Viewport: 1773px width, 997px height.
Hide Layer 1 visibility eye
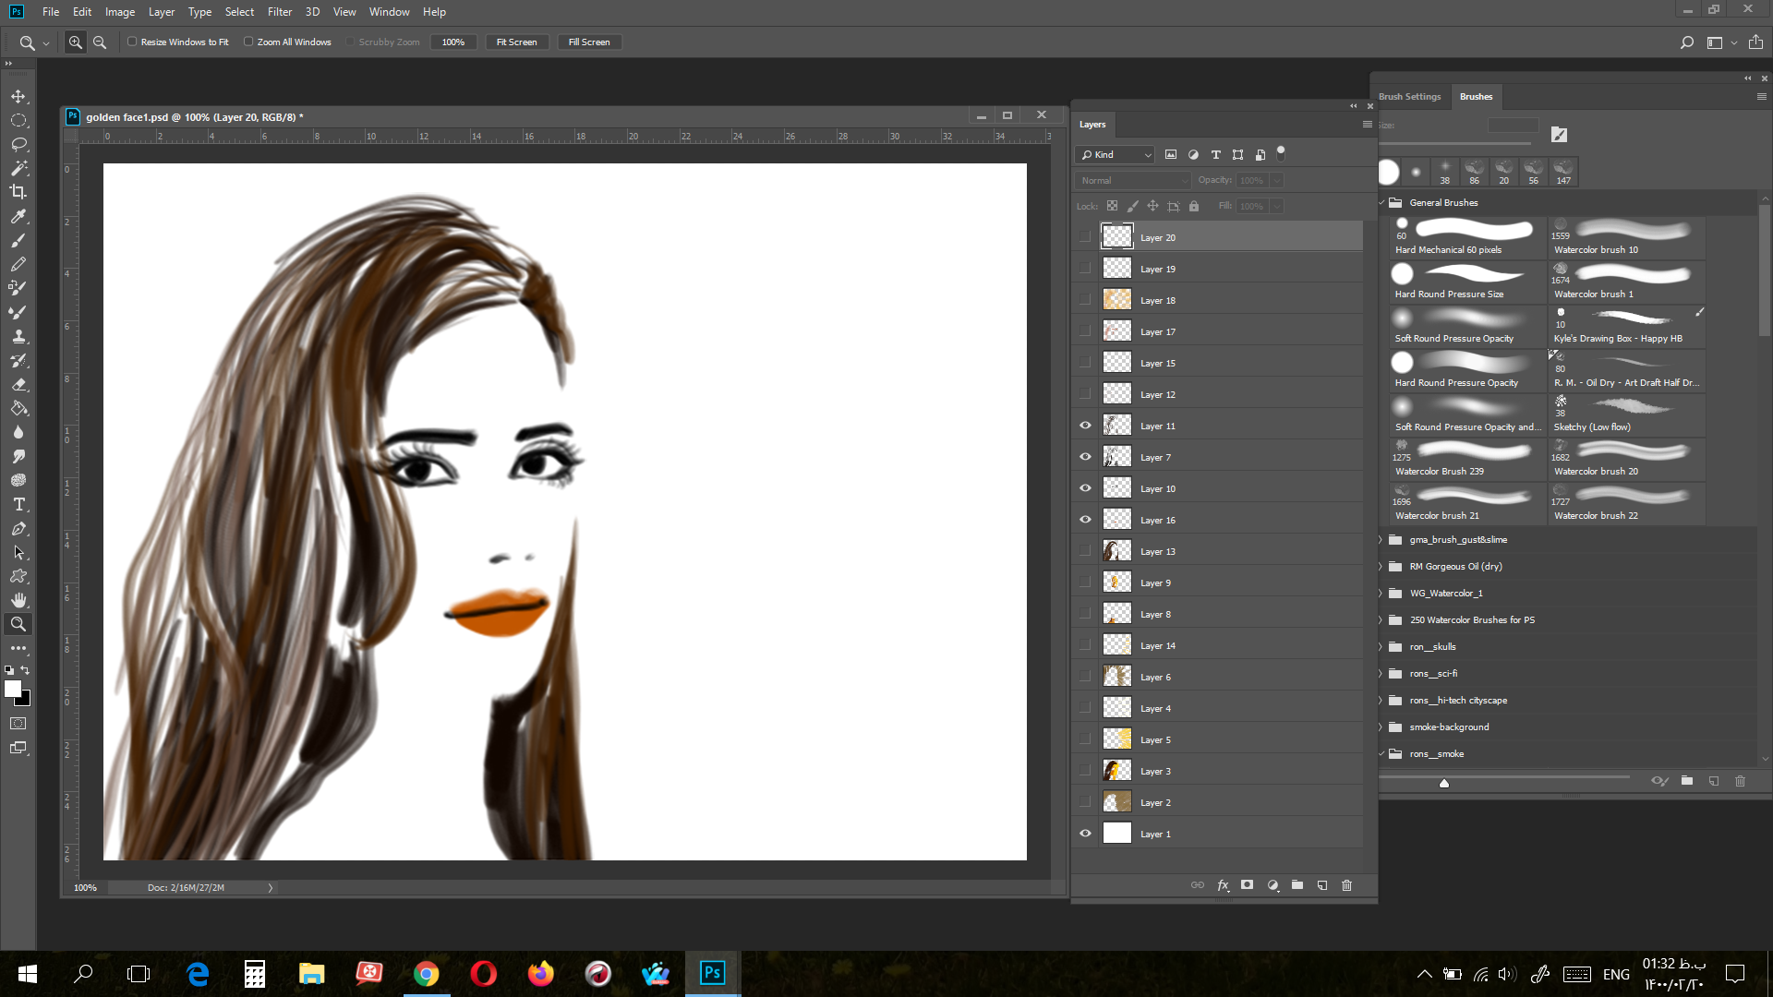(1085, 834)
